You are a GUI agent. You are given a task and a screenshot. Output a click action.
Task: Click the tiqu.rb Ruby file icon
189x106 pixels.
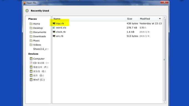pos(54,23)
